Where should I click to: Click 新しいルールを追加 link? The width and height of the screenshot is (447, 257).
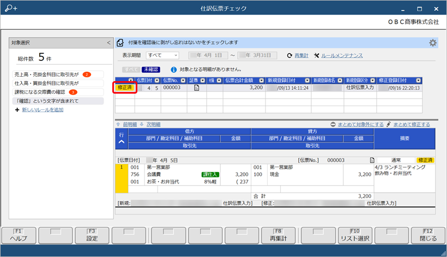43,110
